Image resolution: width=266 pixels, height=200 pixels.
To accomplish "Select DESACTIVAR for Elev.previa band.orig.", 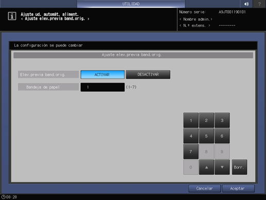I will tap(148, 74).
